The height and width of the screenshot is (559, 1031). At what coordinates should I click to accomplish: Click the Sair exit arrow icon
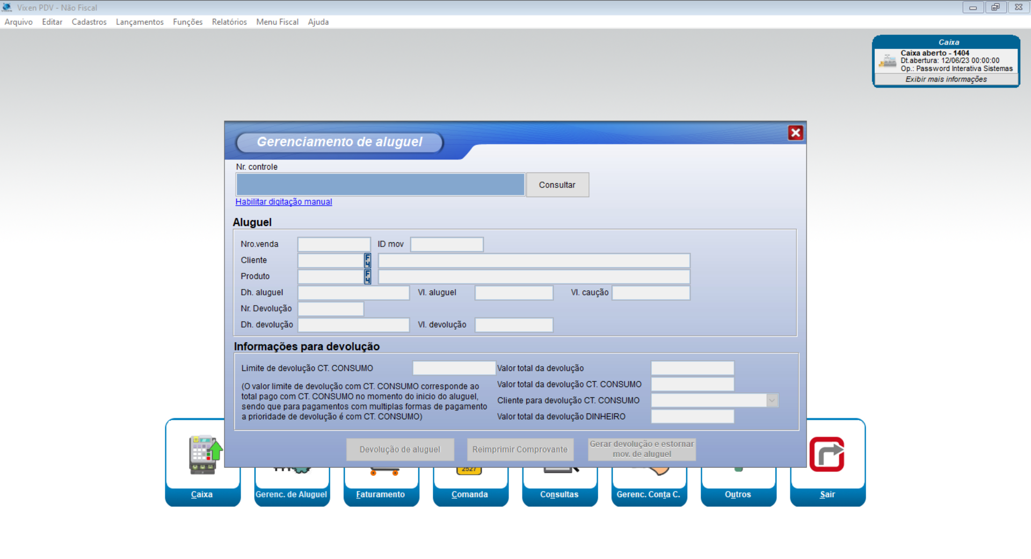pyautogui.click(x=826, y=454)
